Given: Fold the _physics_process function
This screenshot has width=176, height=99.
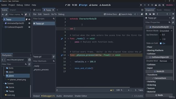Looking at the screenshot, I should [68, 55].
